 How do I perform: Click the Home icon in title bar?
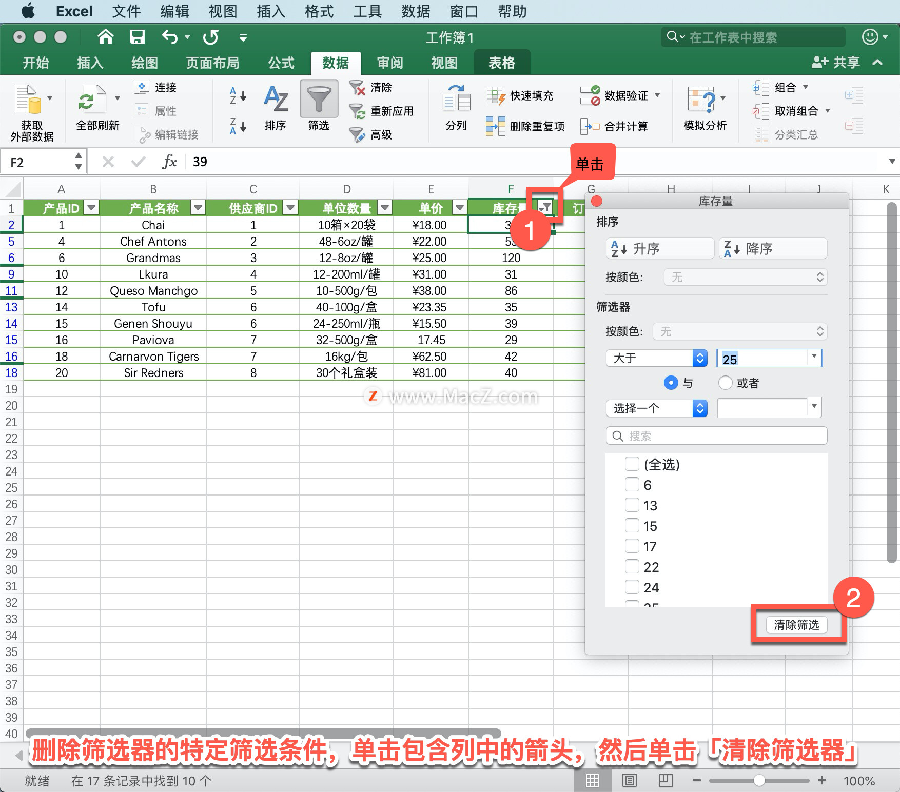[105, 37]
